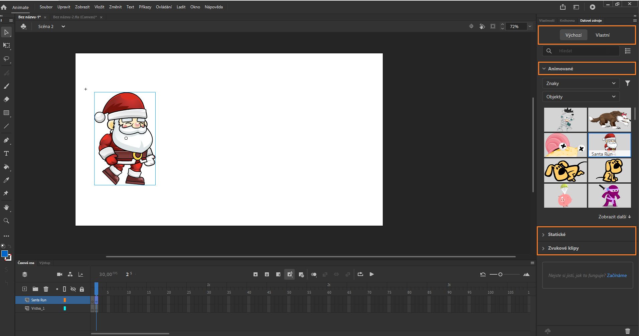This screenshot has height=336, width=639.
Task: Select the Asset Warp pin tool
Action: 6,193
